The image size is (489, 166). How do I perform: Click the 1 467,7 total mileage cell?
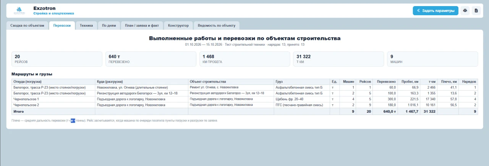(x=409, y=111)
